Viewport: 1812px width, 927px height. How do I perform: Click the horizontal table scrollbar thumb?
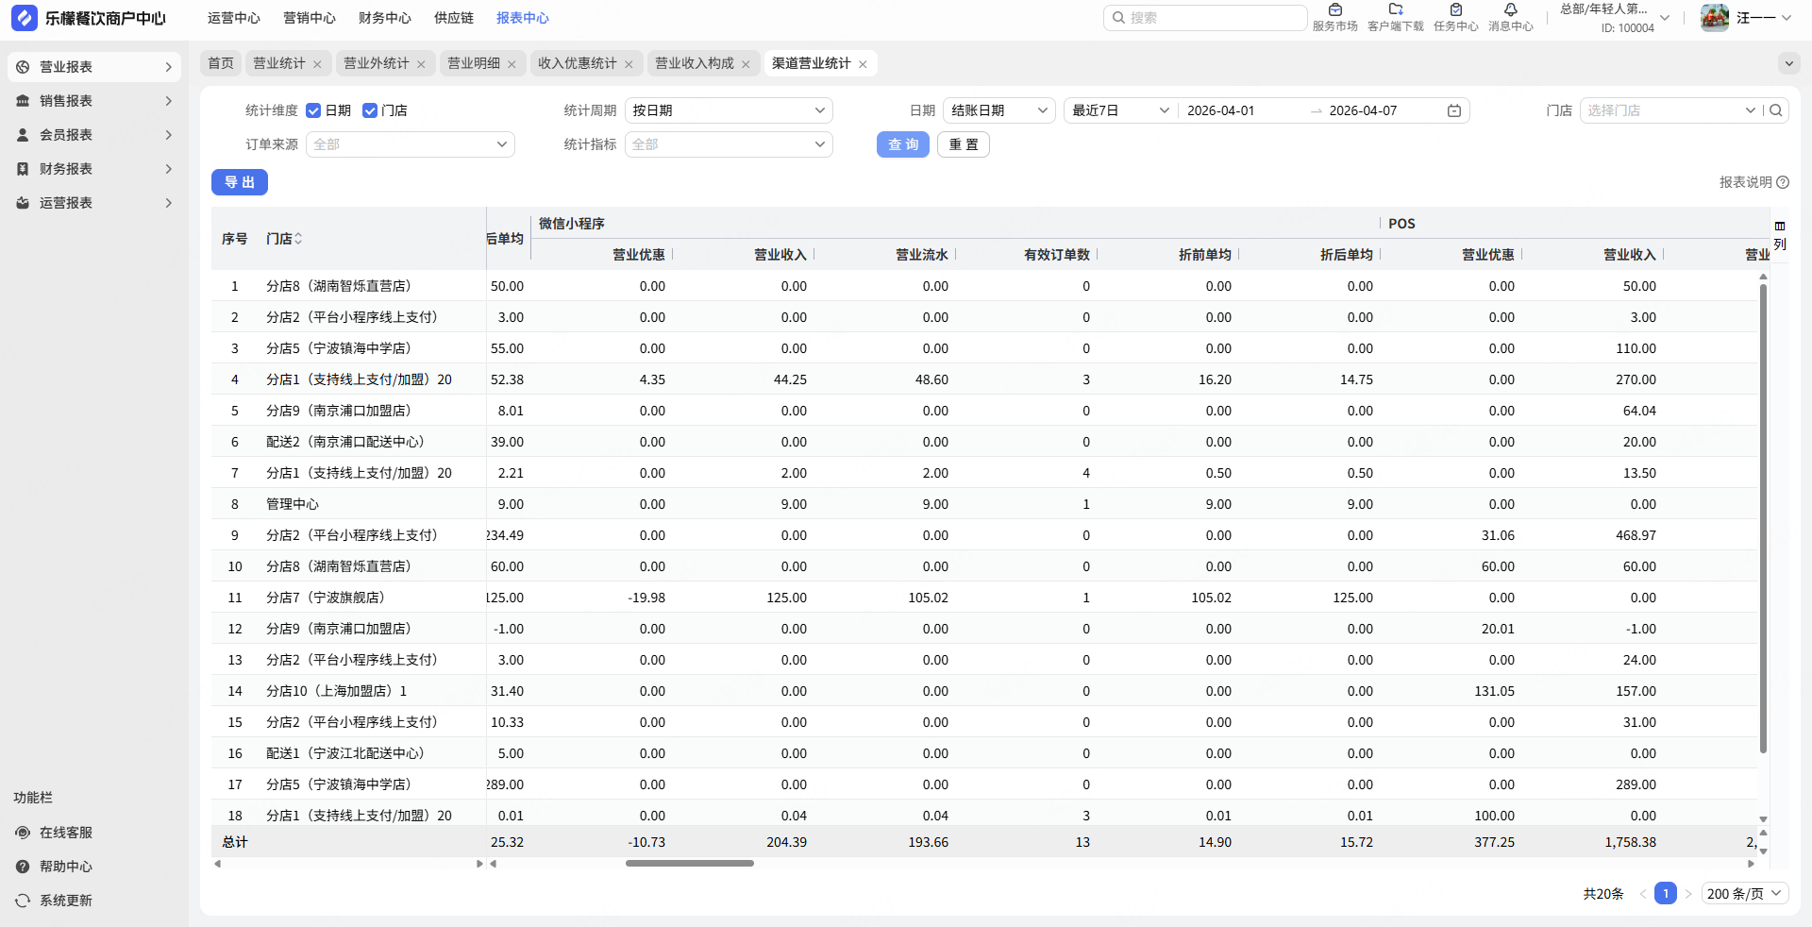689,863
